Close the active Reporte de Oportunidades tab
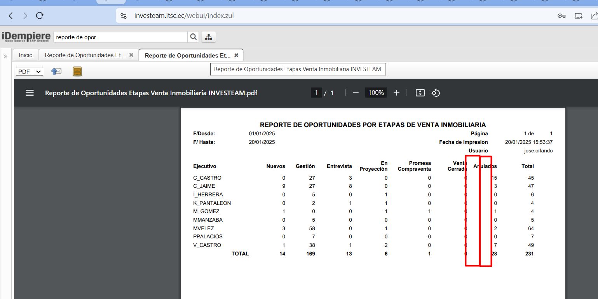Viewport: 598px width, 299px height. point(236,56)
